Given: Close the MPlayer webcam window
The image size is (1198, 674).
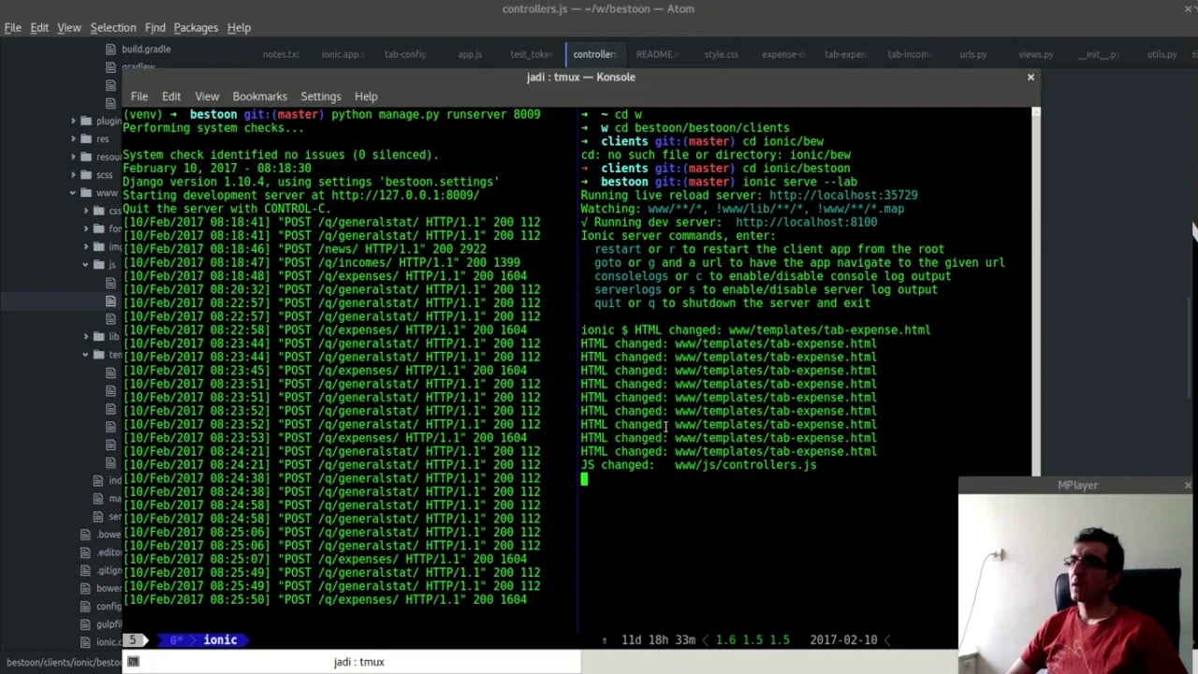Looking at the screenshot, I should pos(1187,485).
